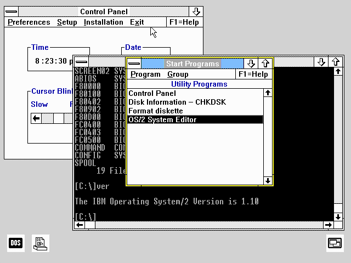The image size is (351, 263).
Task: Open the Control Panel window system menu icon
Action: point(11,12)
